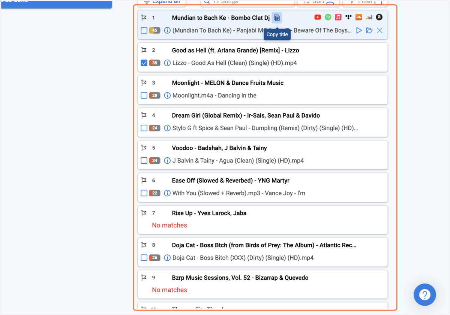
Task: Remove the Mundian To Bach Ke match
Action: coord(380,30)
